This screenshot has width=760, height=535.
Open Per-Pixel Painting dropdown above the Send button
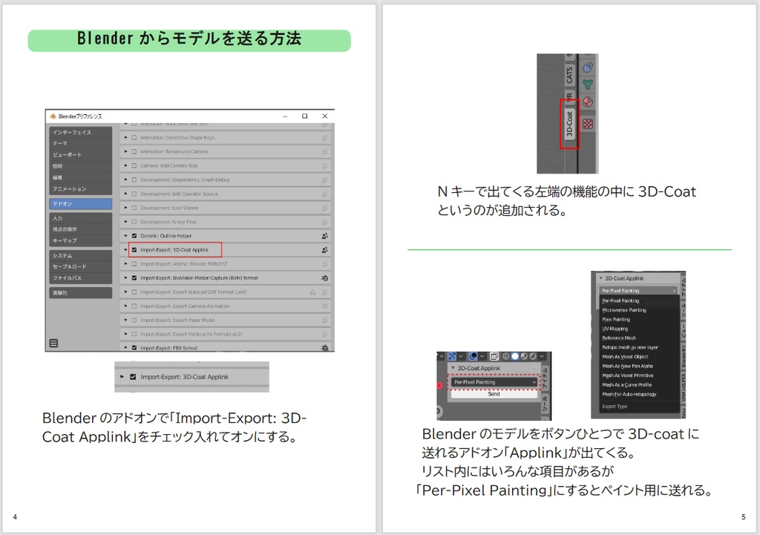click(x=494, y=382)
